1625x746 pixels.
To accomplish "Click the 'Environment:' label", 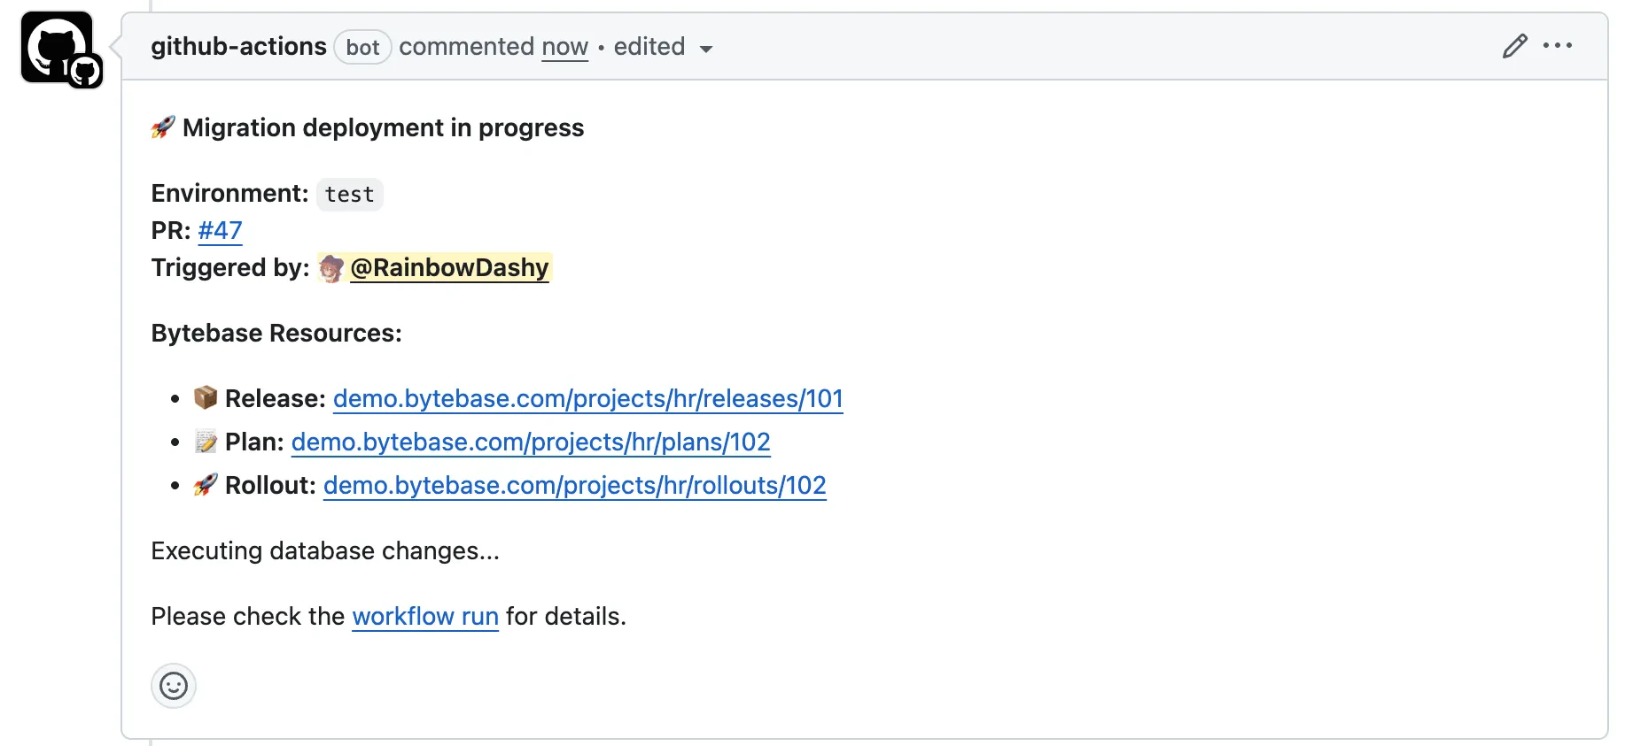I will 229,194.
